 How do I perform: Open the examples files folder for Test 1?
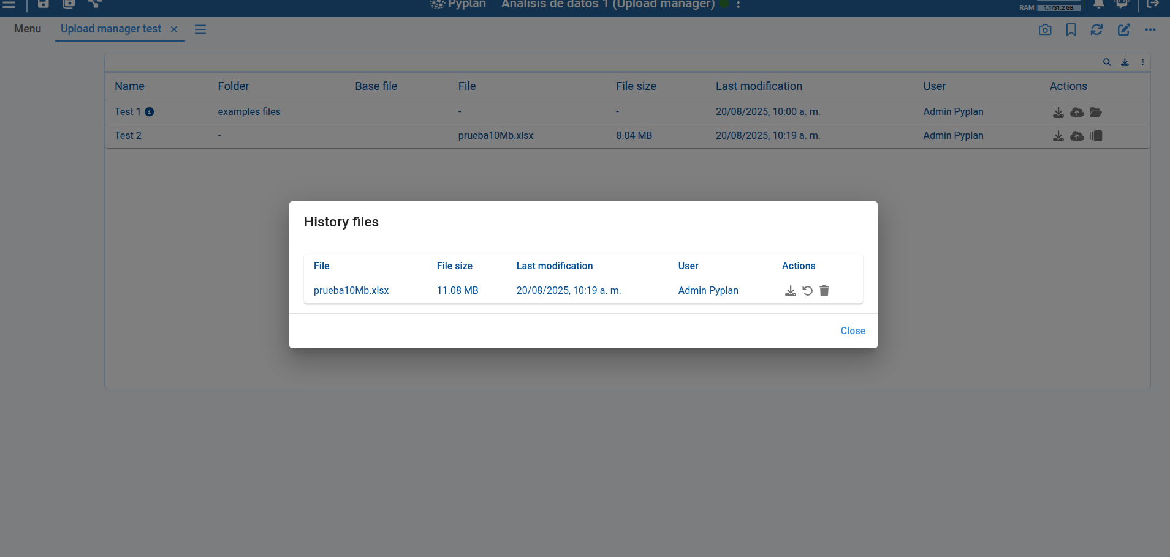pos(1096,112)
